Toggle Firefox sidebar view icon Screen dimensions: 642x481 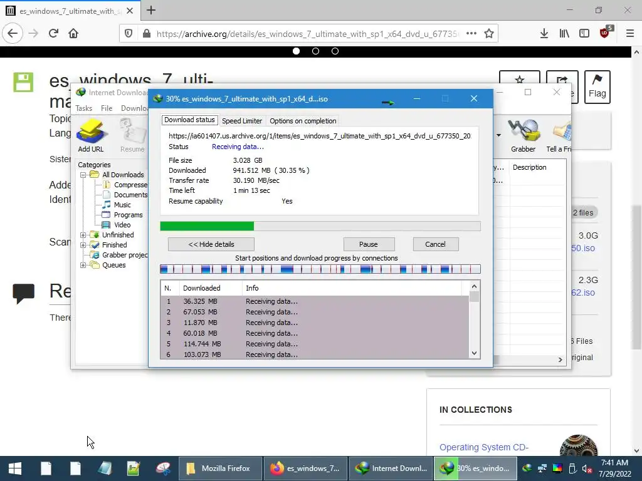584,34
